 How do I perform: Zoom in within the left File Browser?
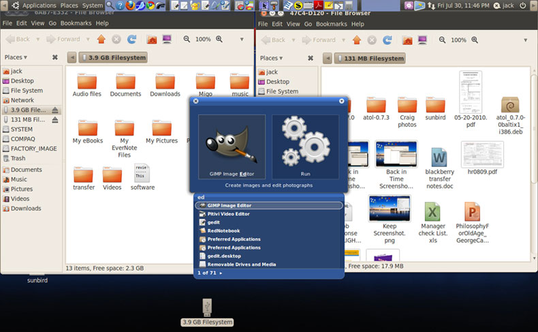pos(219,39)
